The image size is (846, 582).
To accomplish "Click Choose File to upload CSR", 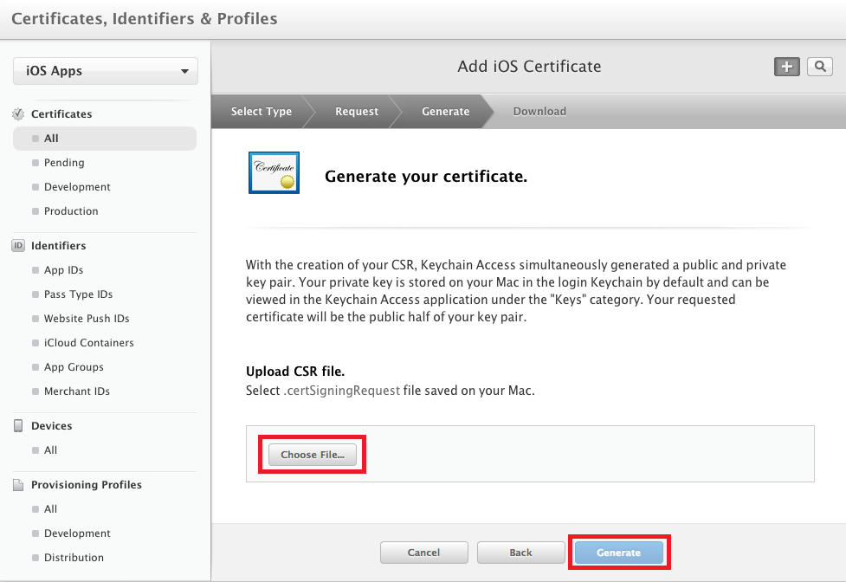I will coord(313,455).
